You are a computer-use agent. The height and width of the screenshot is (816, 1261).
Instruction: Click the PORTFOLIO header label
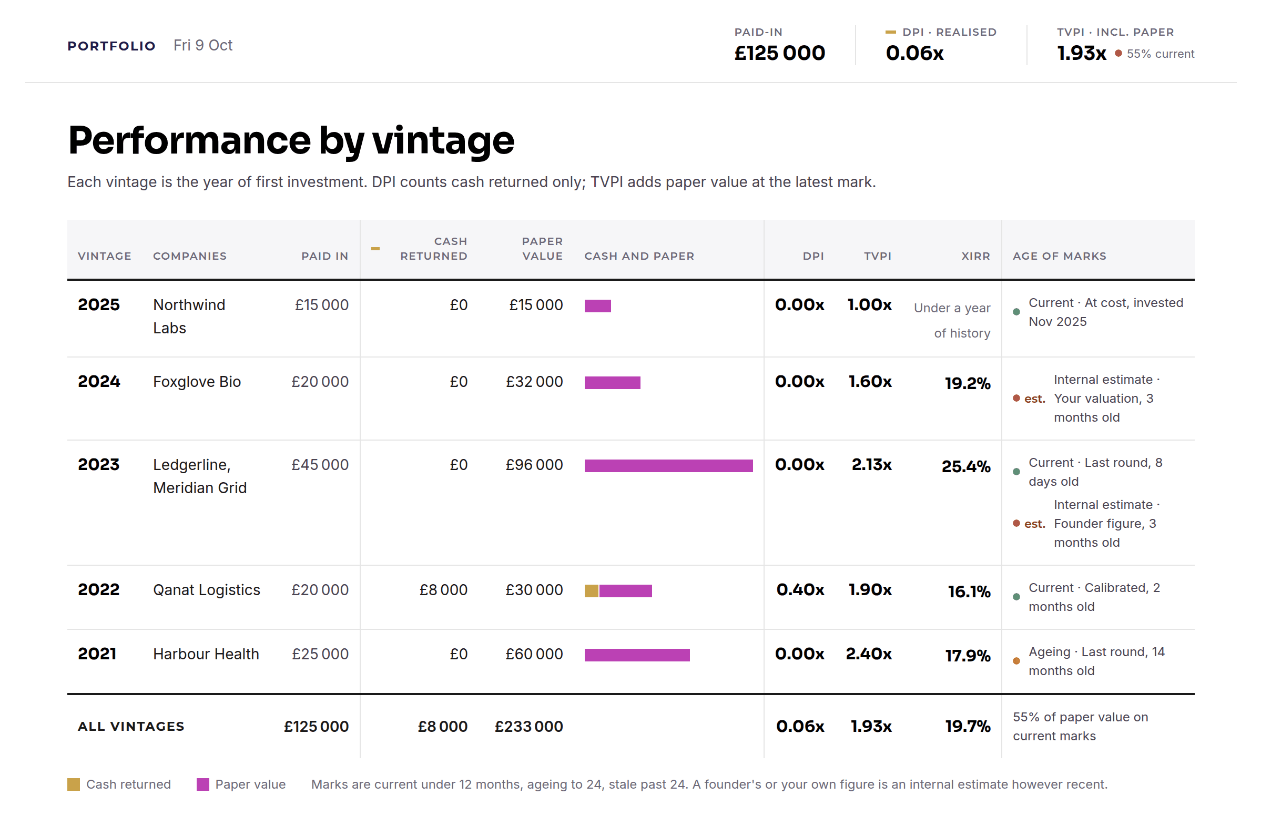click(111, 46)
